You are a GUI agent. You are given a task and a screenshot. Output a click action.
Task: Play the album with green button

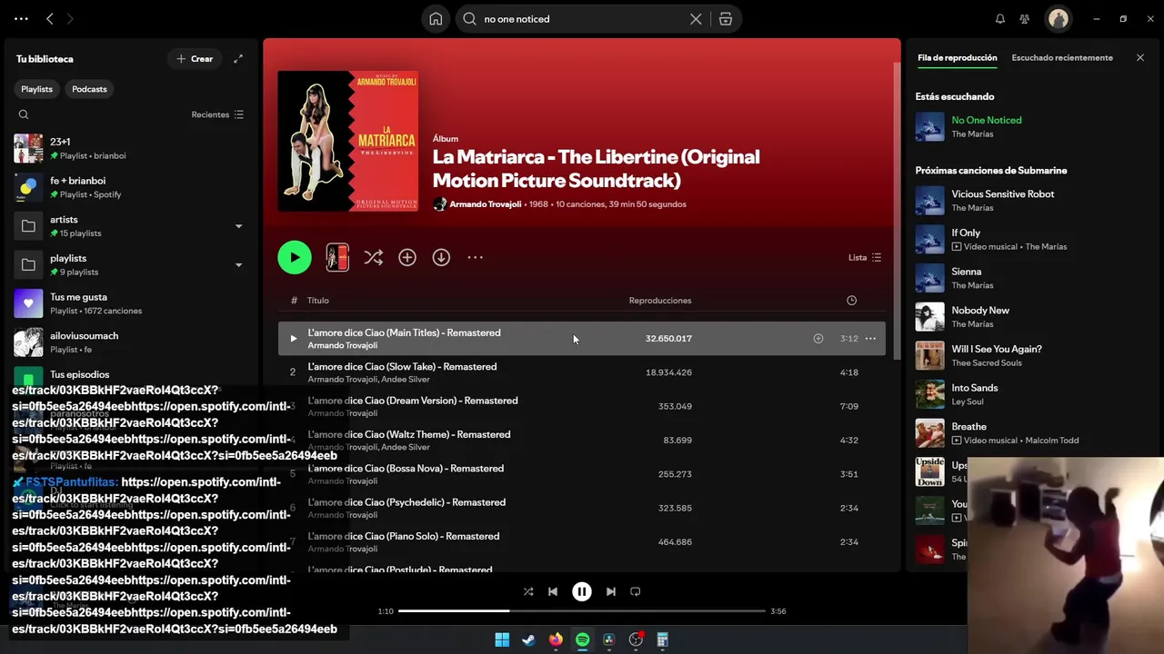click(x=295, y=257)
